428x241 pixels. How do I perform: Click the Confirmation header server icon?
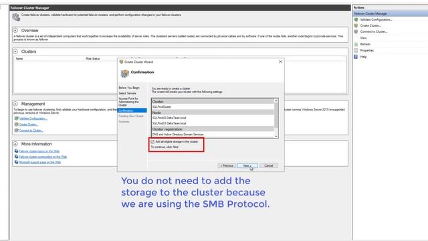125,74
